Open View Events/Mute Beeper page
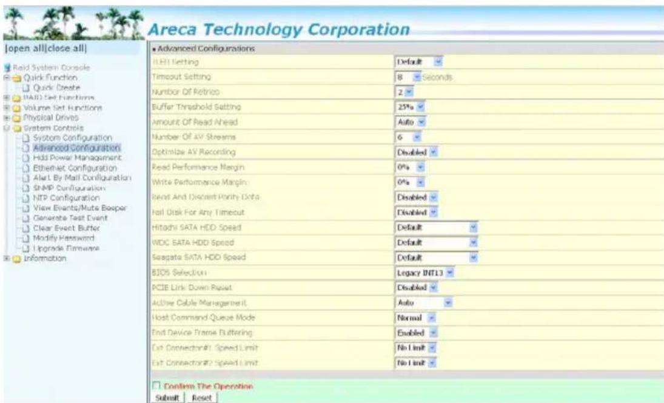The width and height of the screenshot is (664, 403). tap(79, 208)
